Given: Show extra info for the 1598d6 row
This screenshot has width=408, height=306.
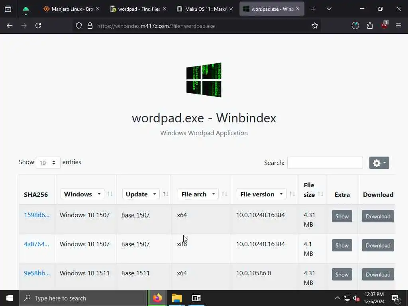Looking at the screenshot, I should (342, 216).
